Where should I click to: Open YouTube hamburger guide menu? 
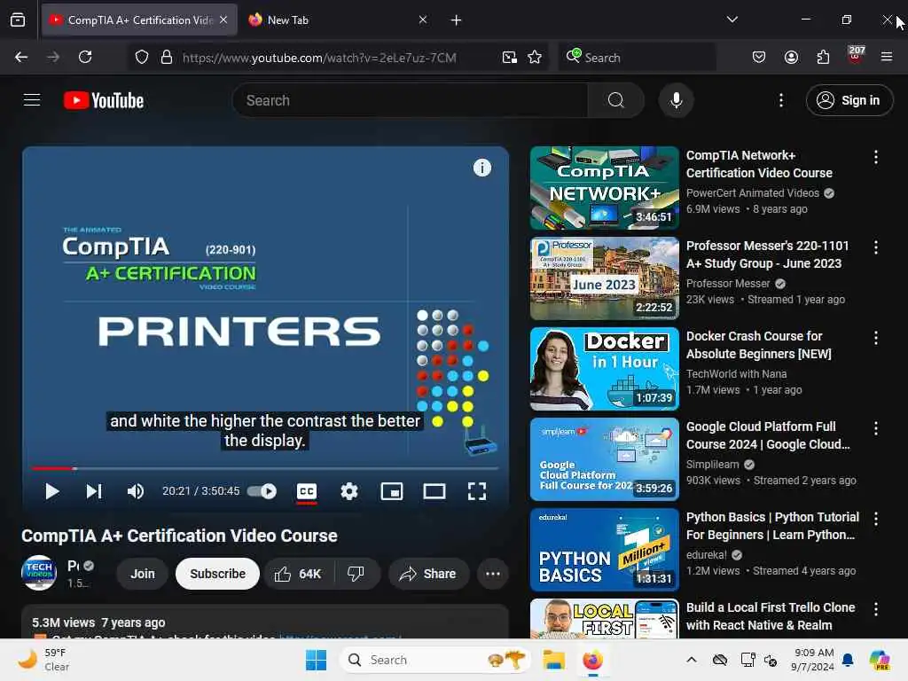32,100
